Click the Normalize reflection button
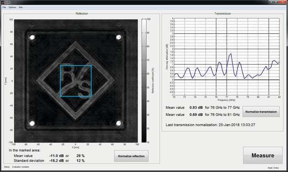288x172 pixels. [x=131, y=156]
